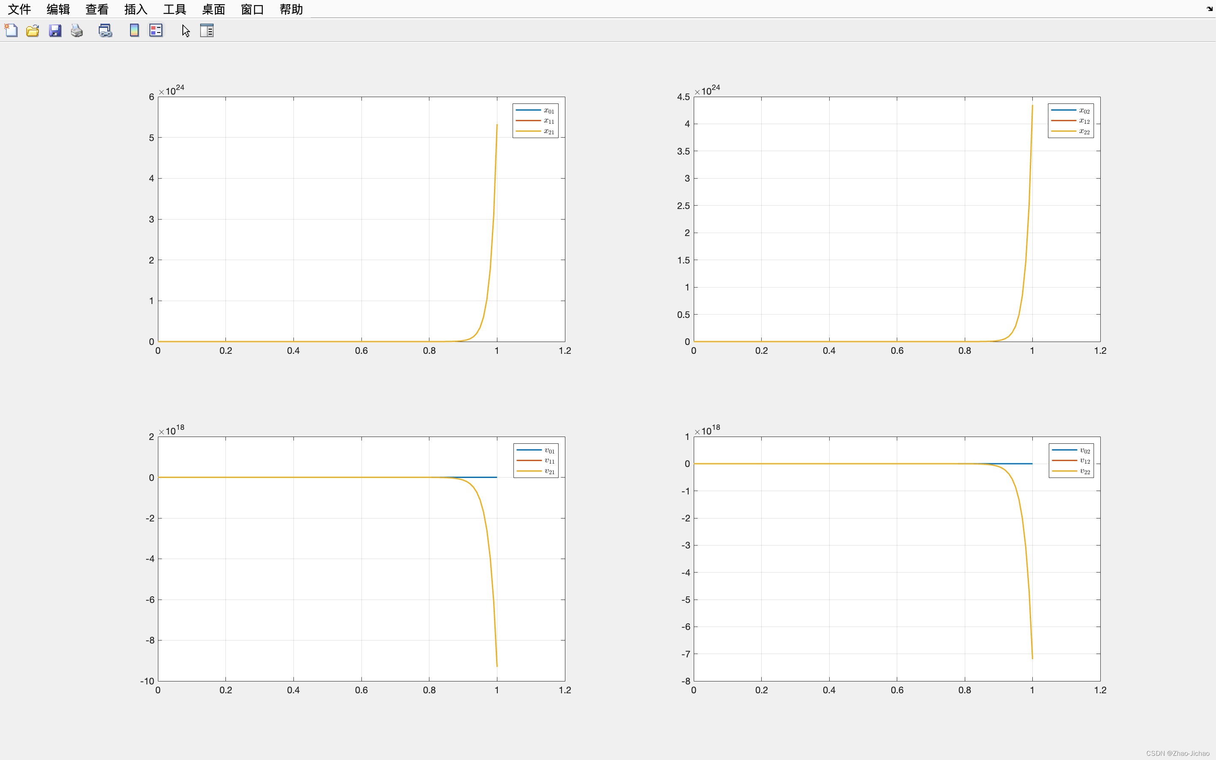Select the x22 legend entry

[x=1070, y=131]
